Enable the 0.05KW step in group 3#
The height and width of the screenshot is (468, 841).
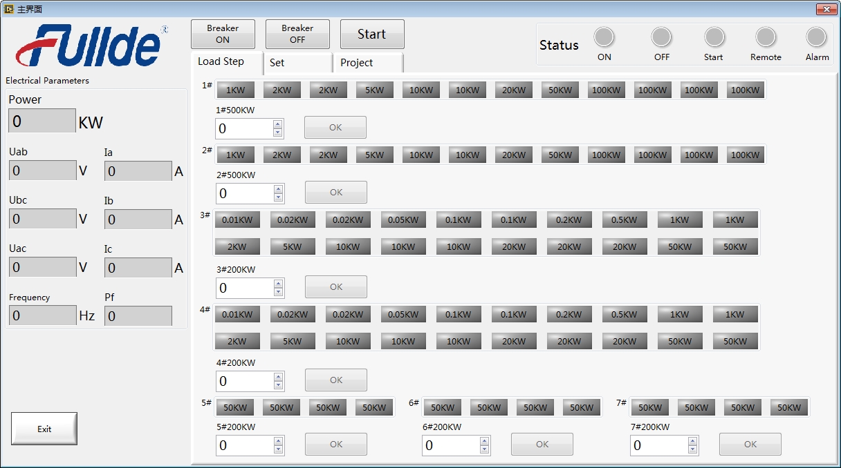403,220
